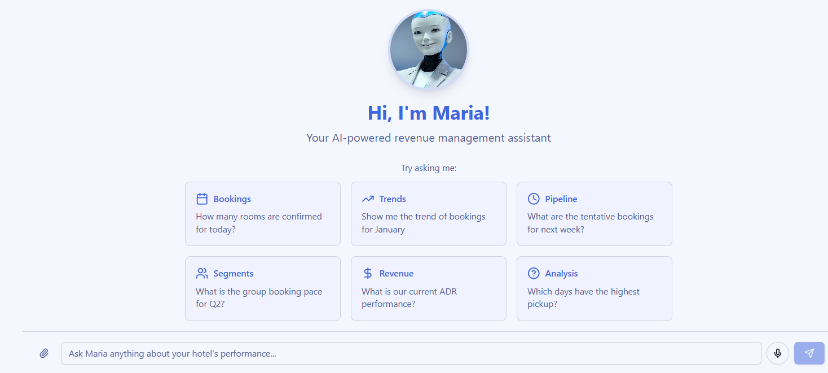Click the Hi, I'm Maria heading
Screen dimensions: 828x373
coord(428,112)
